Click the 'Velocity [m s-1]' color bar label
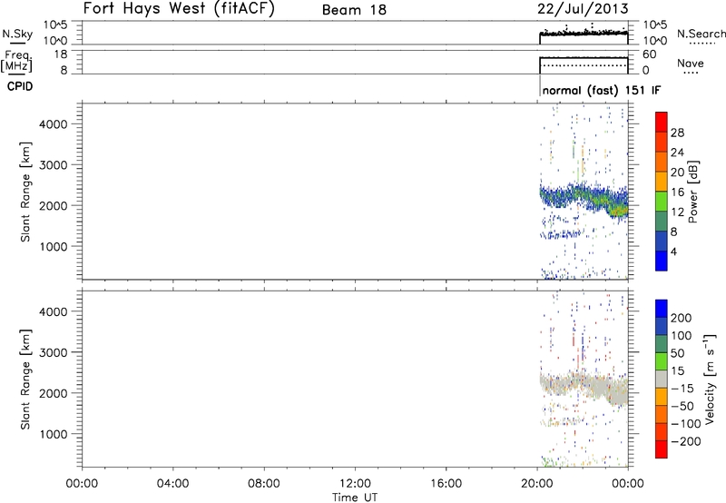The width and height of the screenshot is (726, 503). pos(709,379)
